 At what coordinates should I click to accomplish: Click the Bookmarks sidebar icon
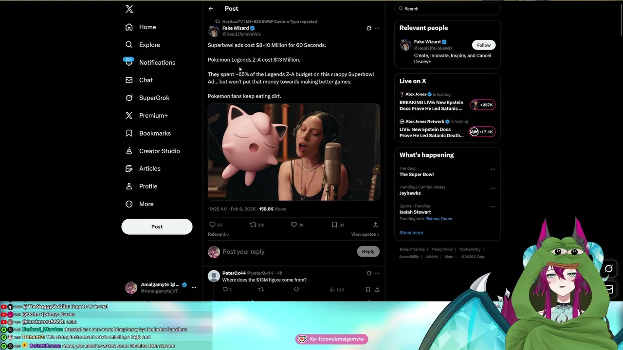[129, 133]
